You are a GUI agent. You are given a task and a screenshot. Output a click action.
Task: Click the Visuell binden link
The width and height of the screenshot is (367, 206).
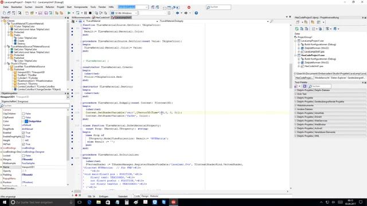tap(8, 188)
